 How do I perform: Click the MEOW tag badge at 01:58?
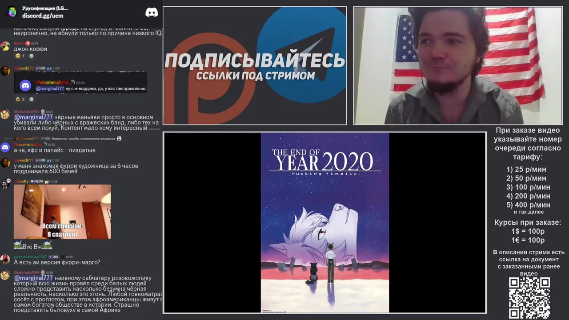[x=36, y=181]
